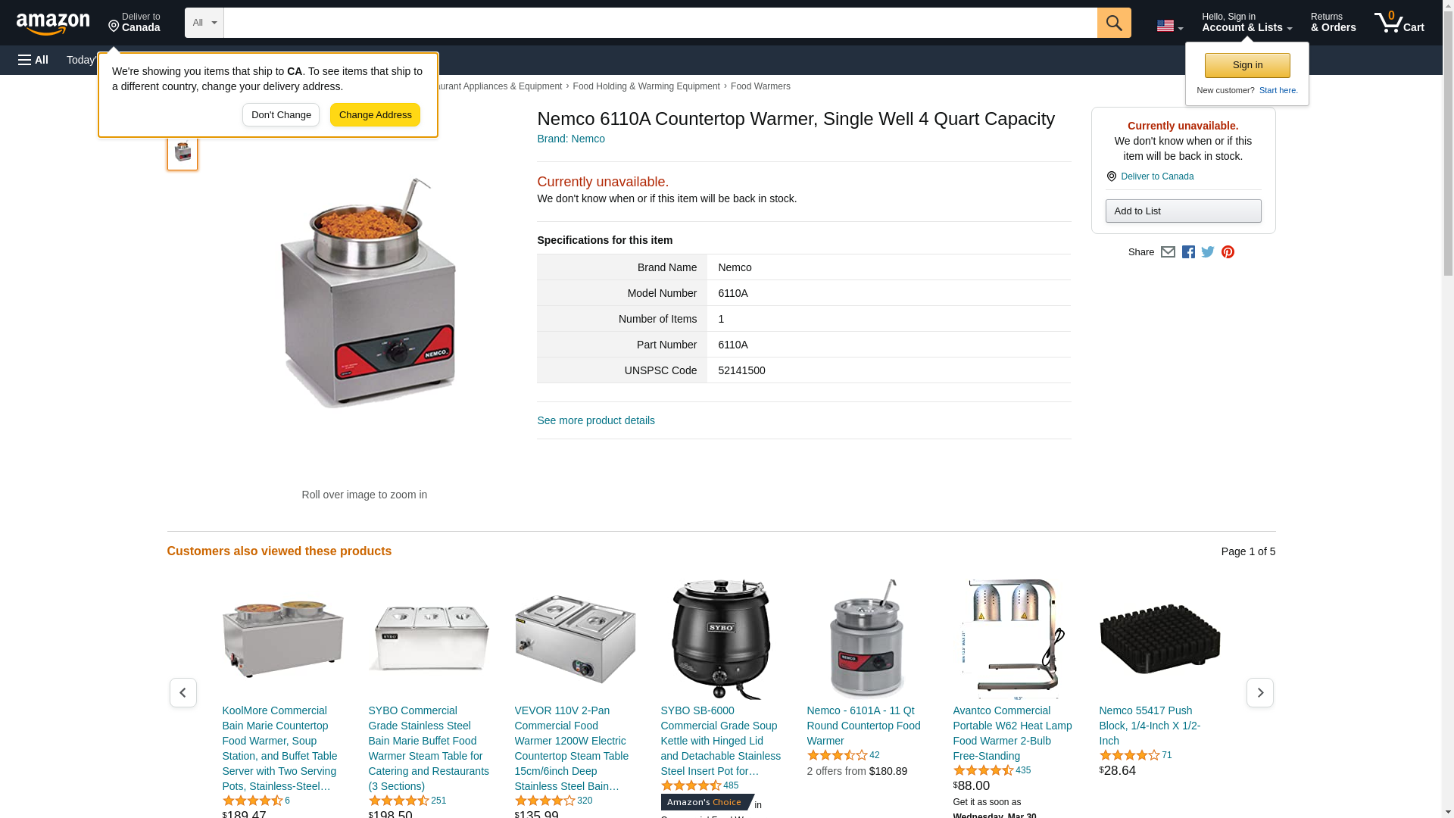
Task: Focus the Amazon search input field
Action: pyautogui.click(x=660, y=23)
